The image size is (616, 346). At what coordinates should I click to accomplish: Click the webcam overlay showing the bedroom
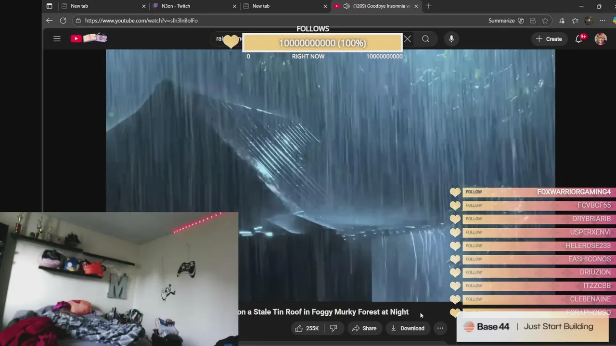(119, 279)
